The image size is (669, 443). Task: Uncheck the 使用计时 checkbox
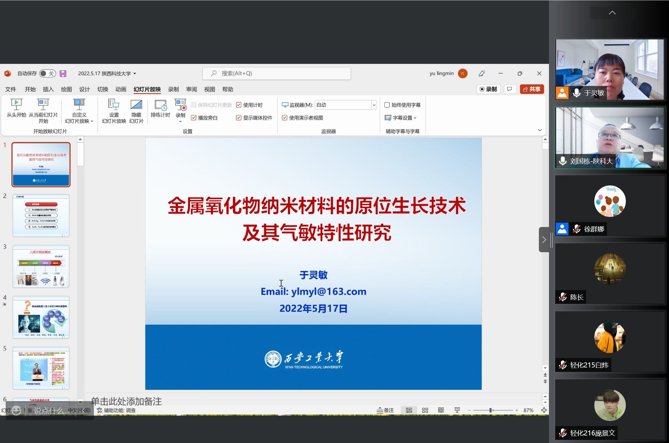[x=239, y=105]
